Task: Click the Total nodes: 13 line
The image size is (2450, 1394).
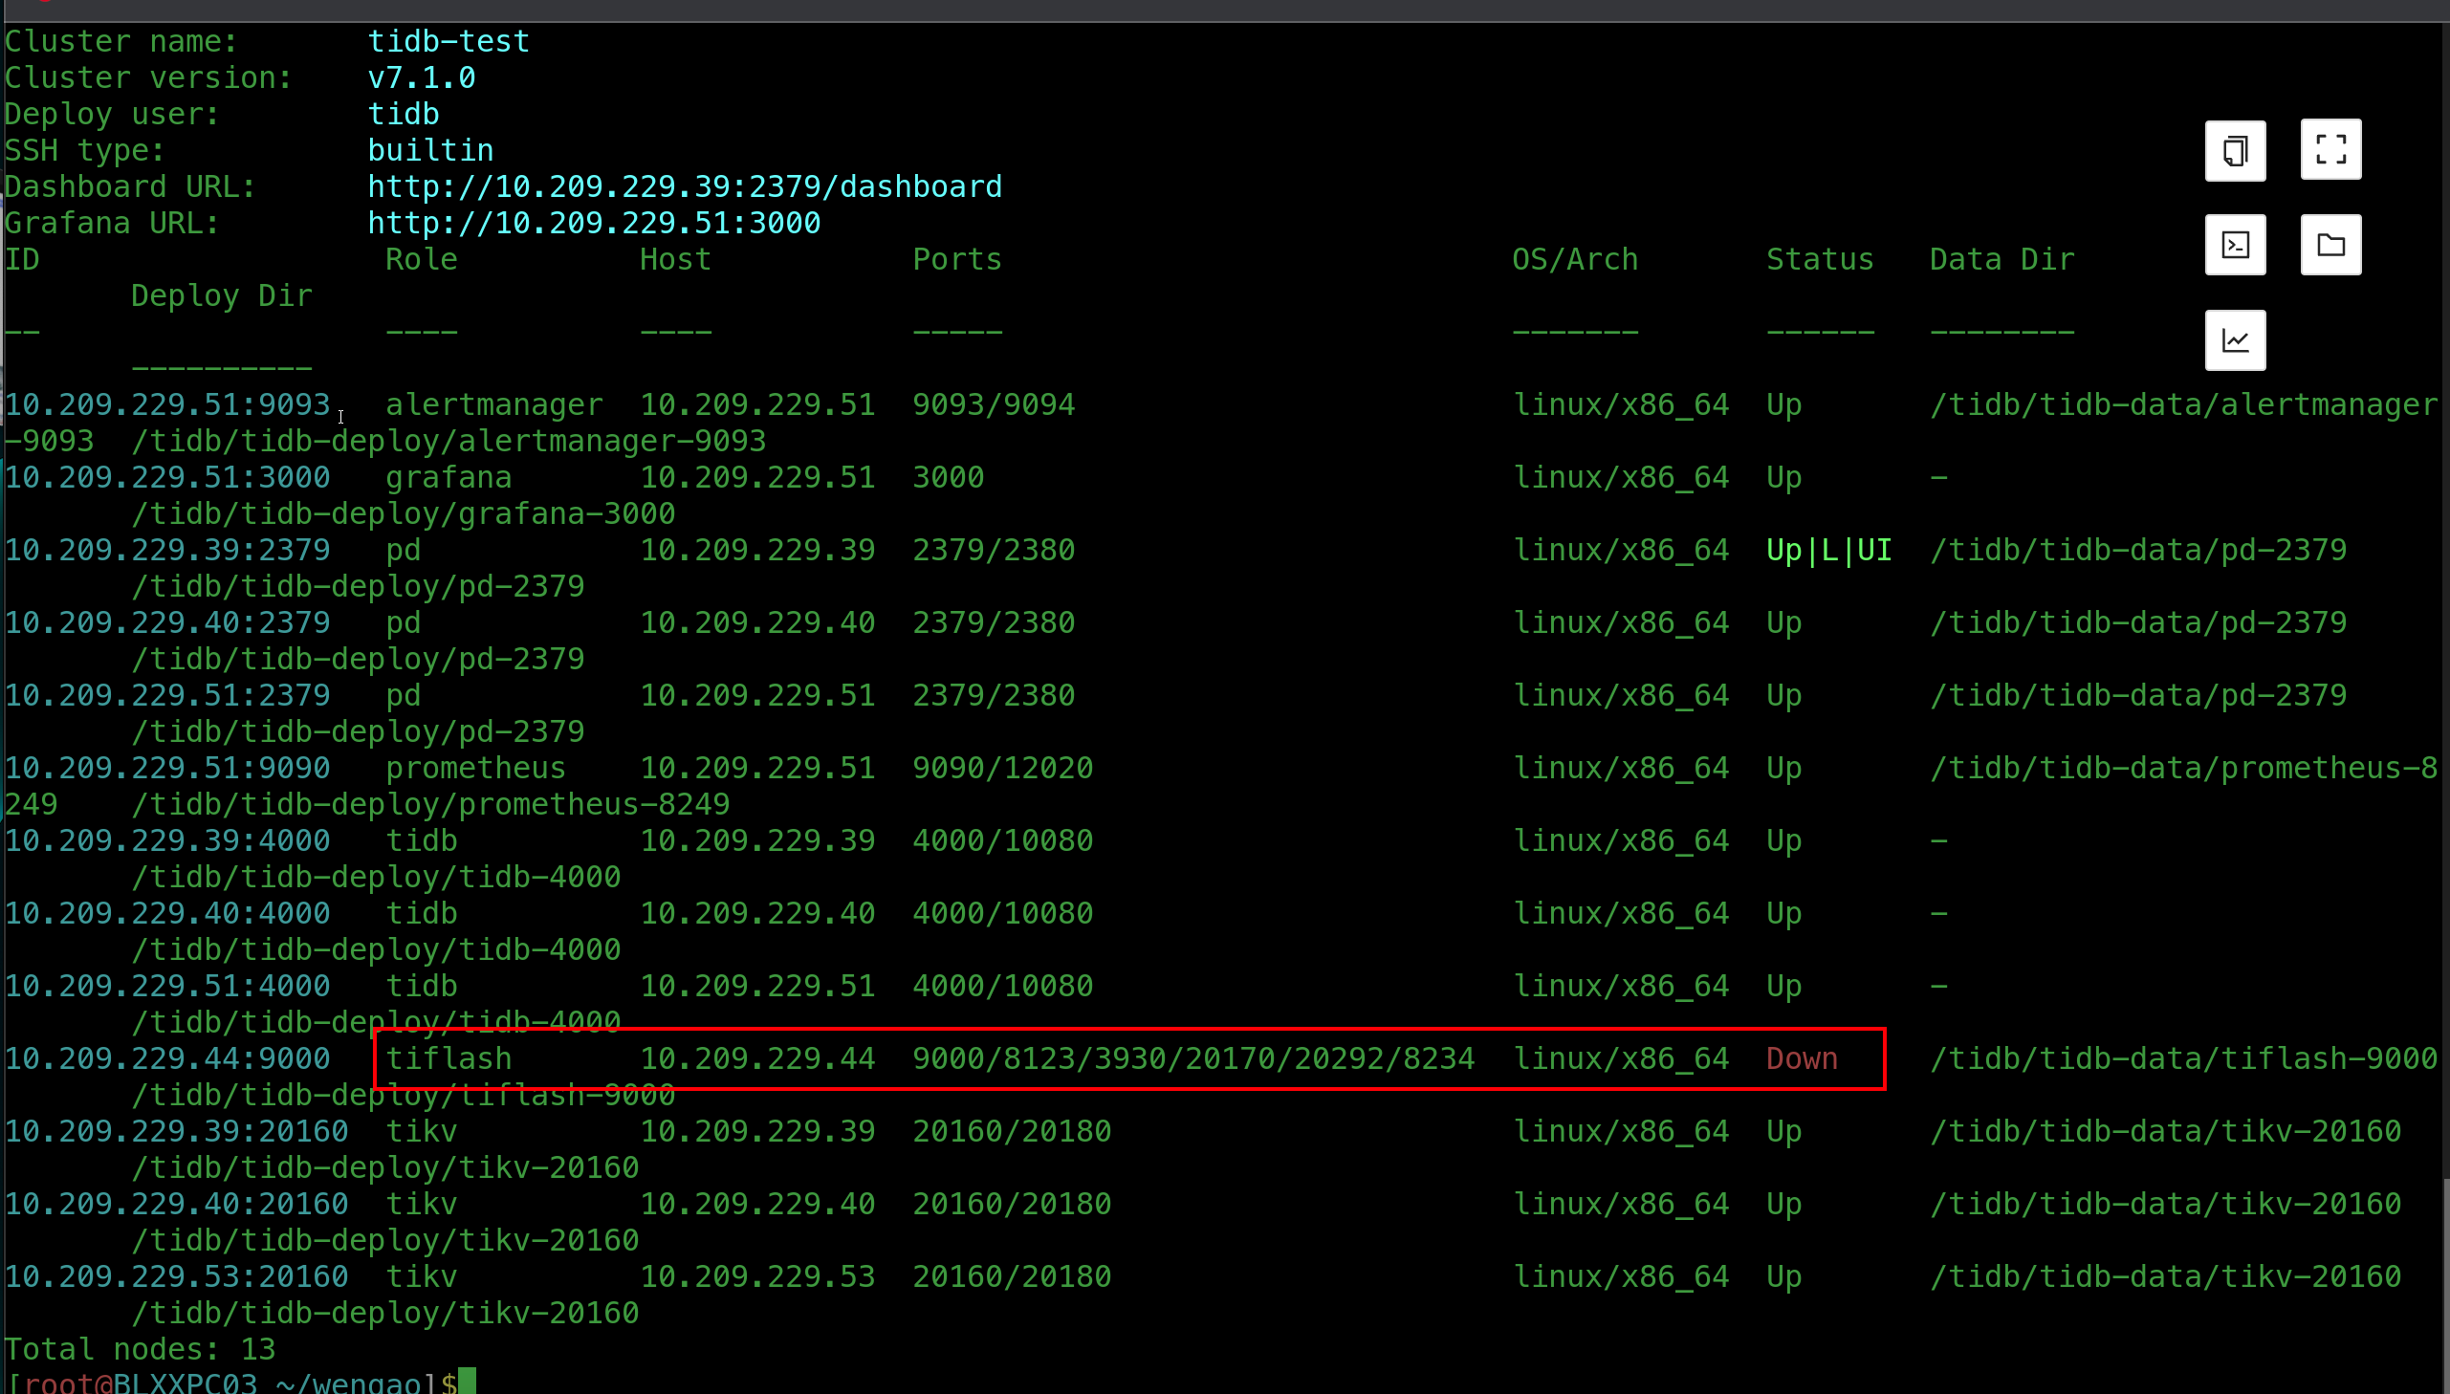Action: pyautogui.click(x=140, y=1349)
